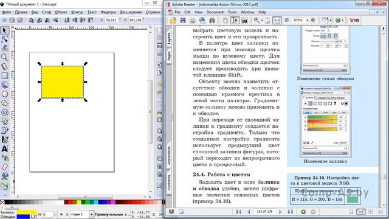Select the 3D box tool in Inkscape

[x=4, y=85]
